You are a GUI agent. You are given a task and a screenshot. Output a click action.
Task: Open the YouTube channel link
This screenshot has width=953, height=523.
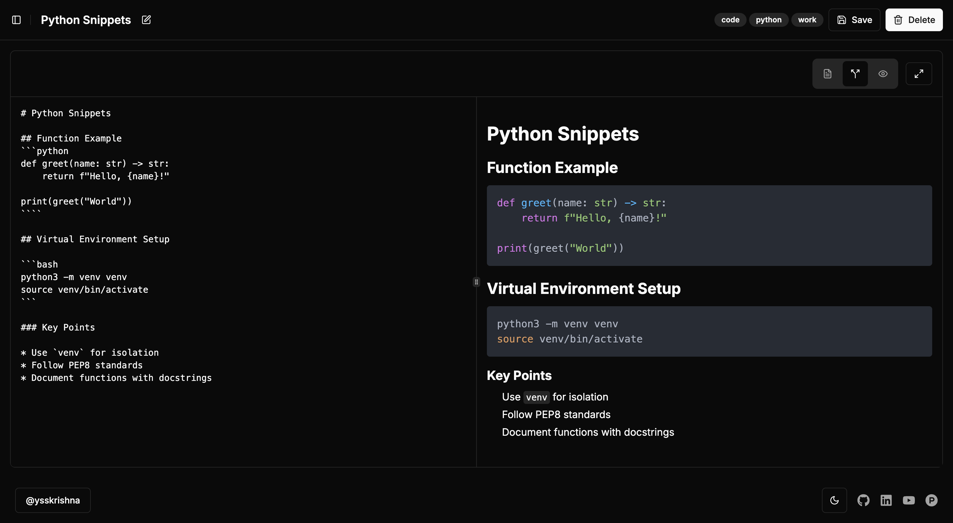909,500
